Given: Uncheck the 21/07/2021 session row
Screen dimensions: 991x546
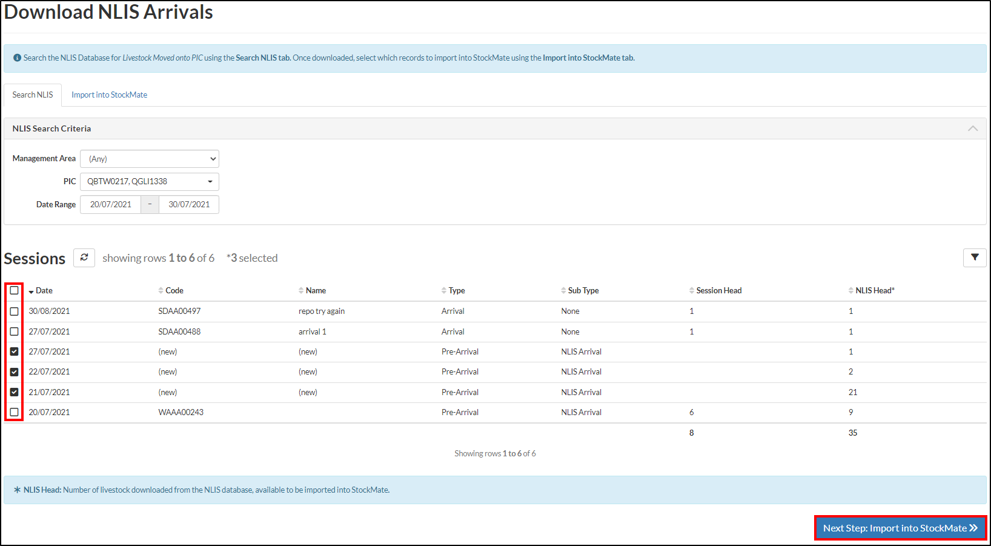Looking at the screenshot, I should point(15,392).
